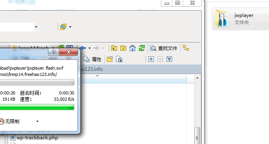Click the grey file progress bar

[37, 82]
